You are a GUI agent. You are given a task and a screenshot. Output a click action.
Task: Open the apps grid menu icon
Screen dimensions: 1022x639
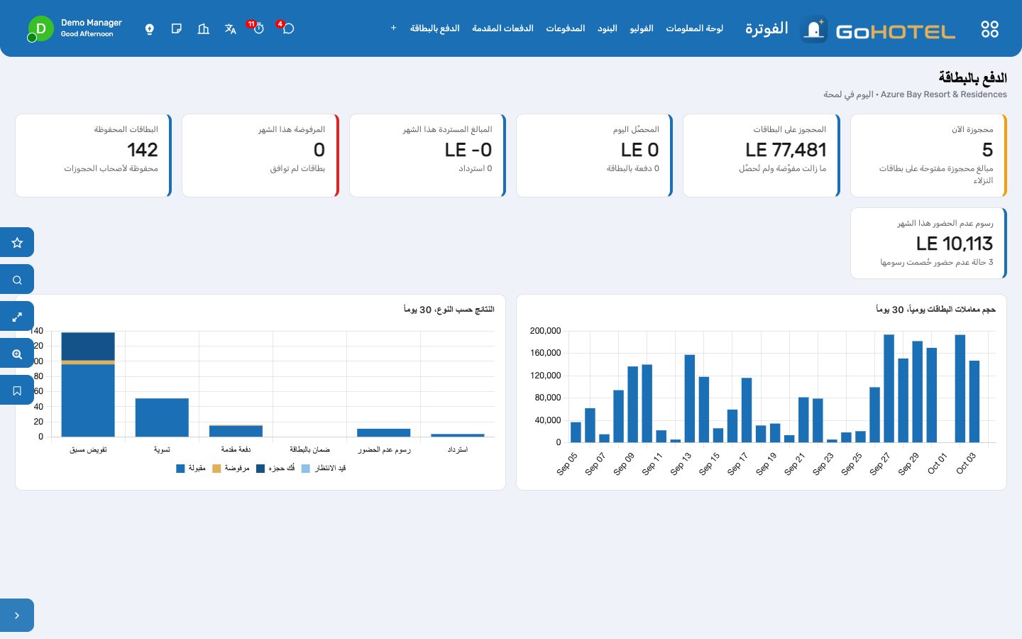pyautogui.click(x=989, y=29)
